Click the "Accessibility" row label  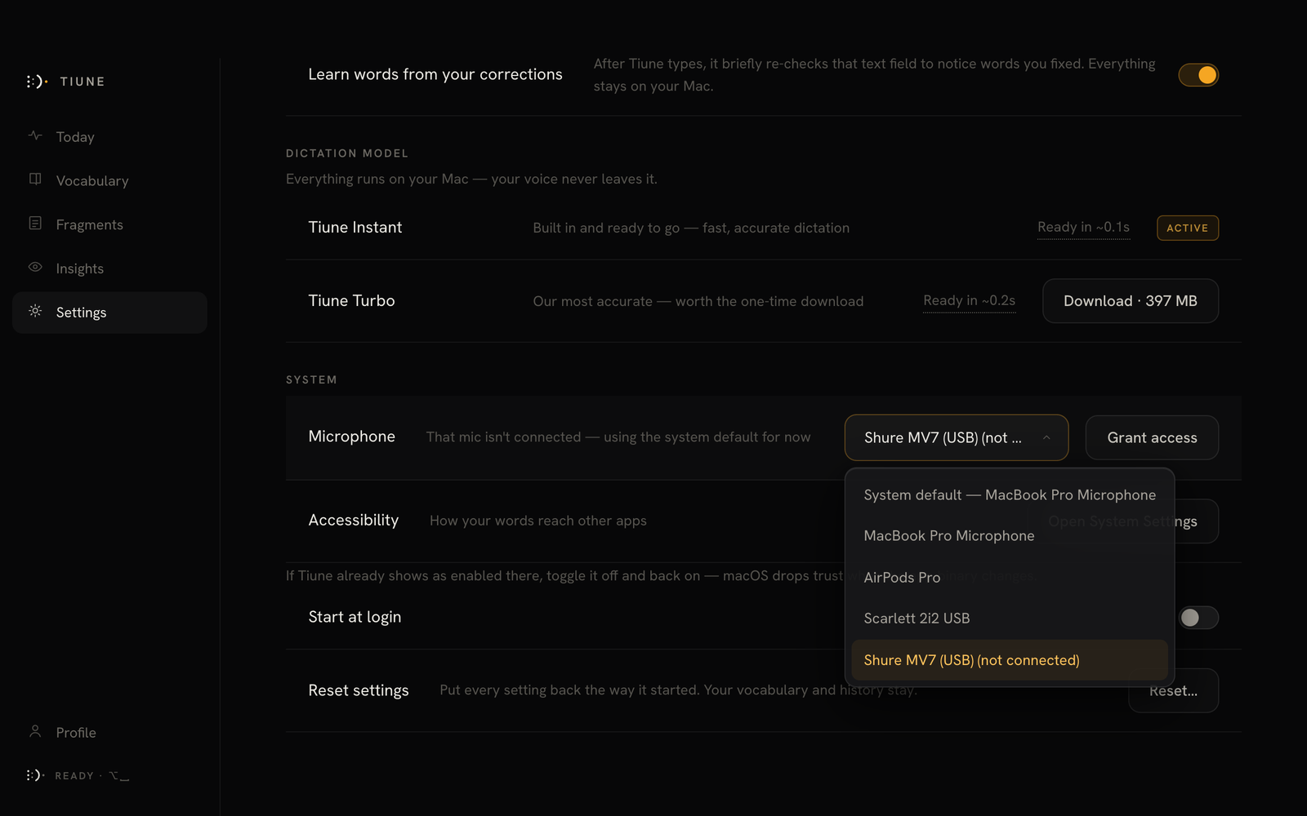pyautogui.click(x=354, y=521)
